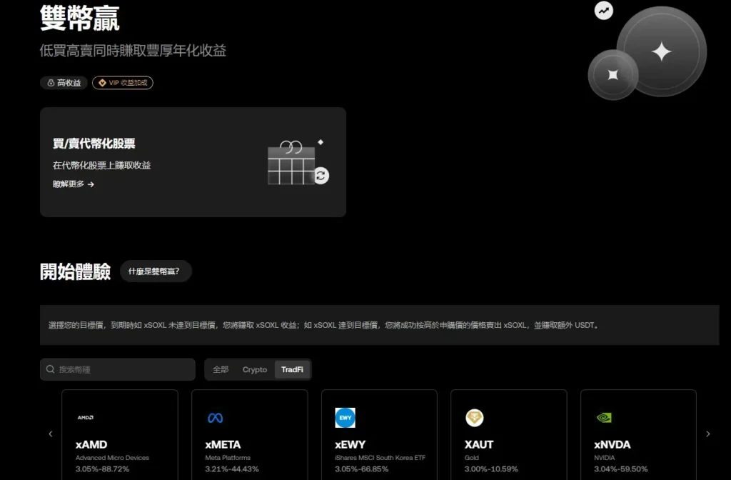The height and width of the screenshot is (480, 731).
Task: Click the AMD logo icon
Action: tap(86, 417)
